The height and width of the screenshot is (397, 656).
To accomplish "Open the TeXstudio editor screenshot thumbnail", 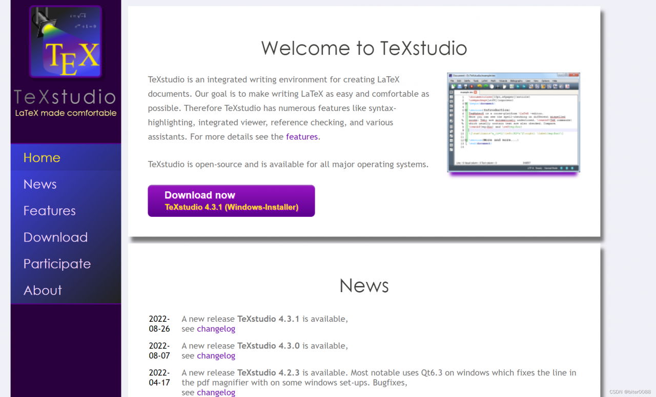I will (x=514, y=122).
